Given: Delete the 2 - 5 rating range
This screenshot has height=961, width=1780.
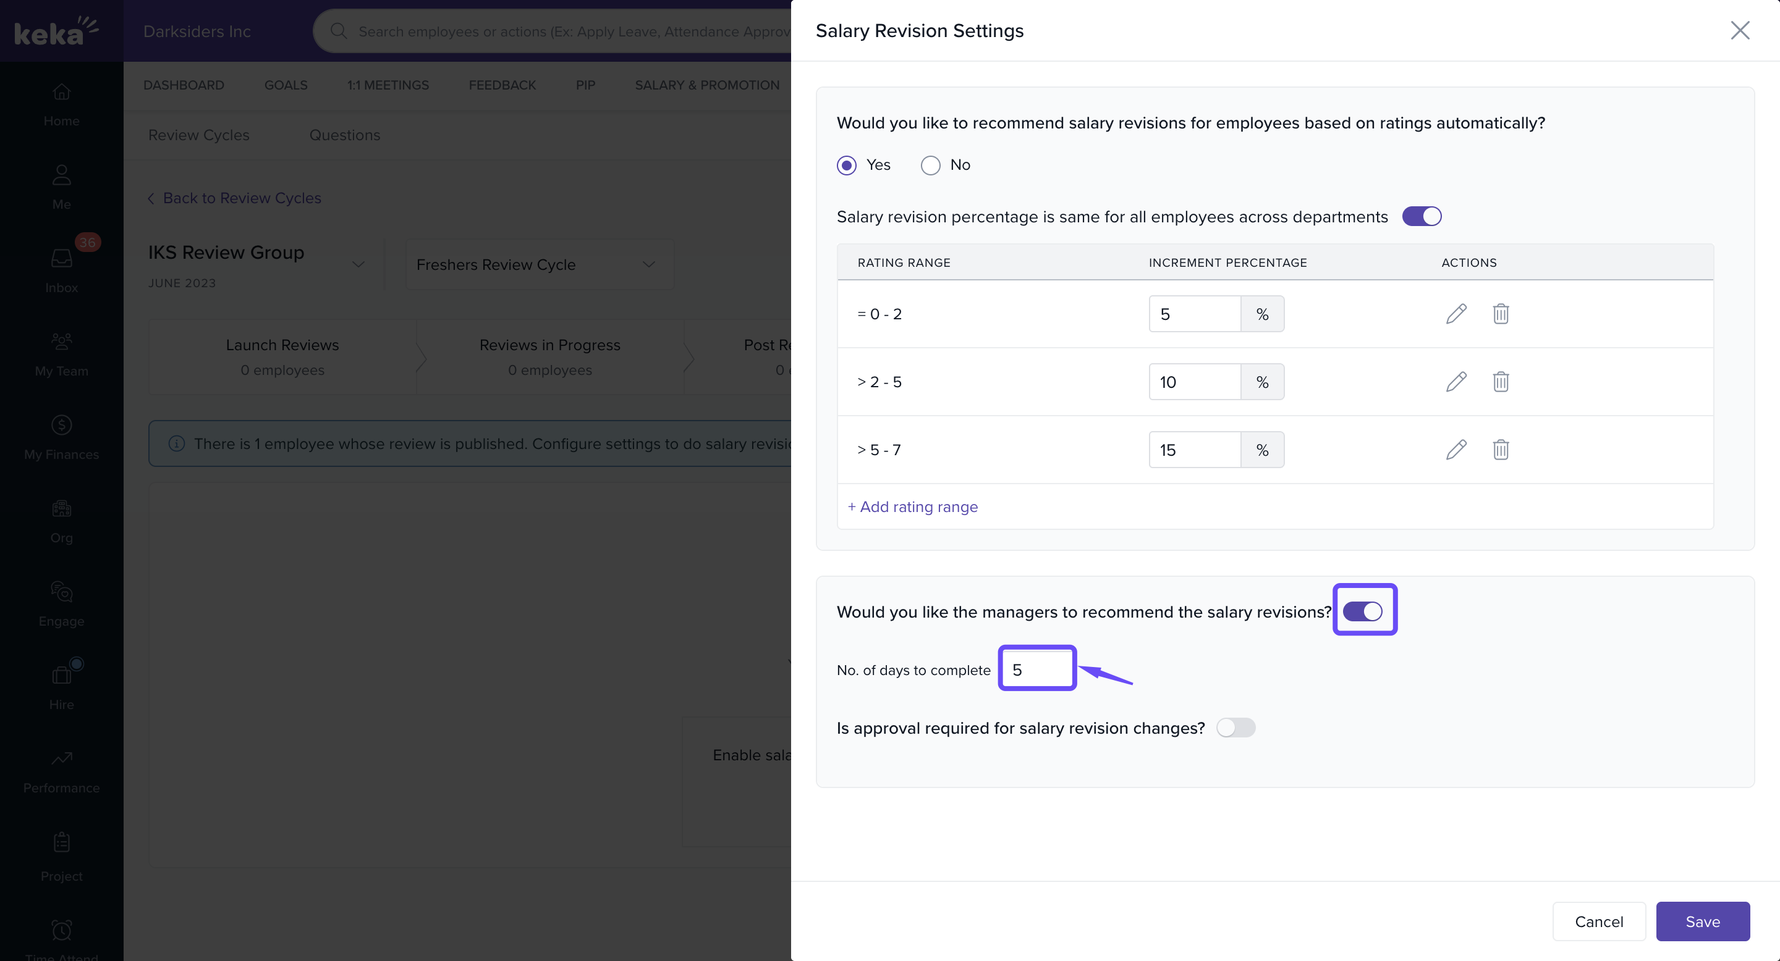Looking at the screenshot, I should [x=1500, y=381].
